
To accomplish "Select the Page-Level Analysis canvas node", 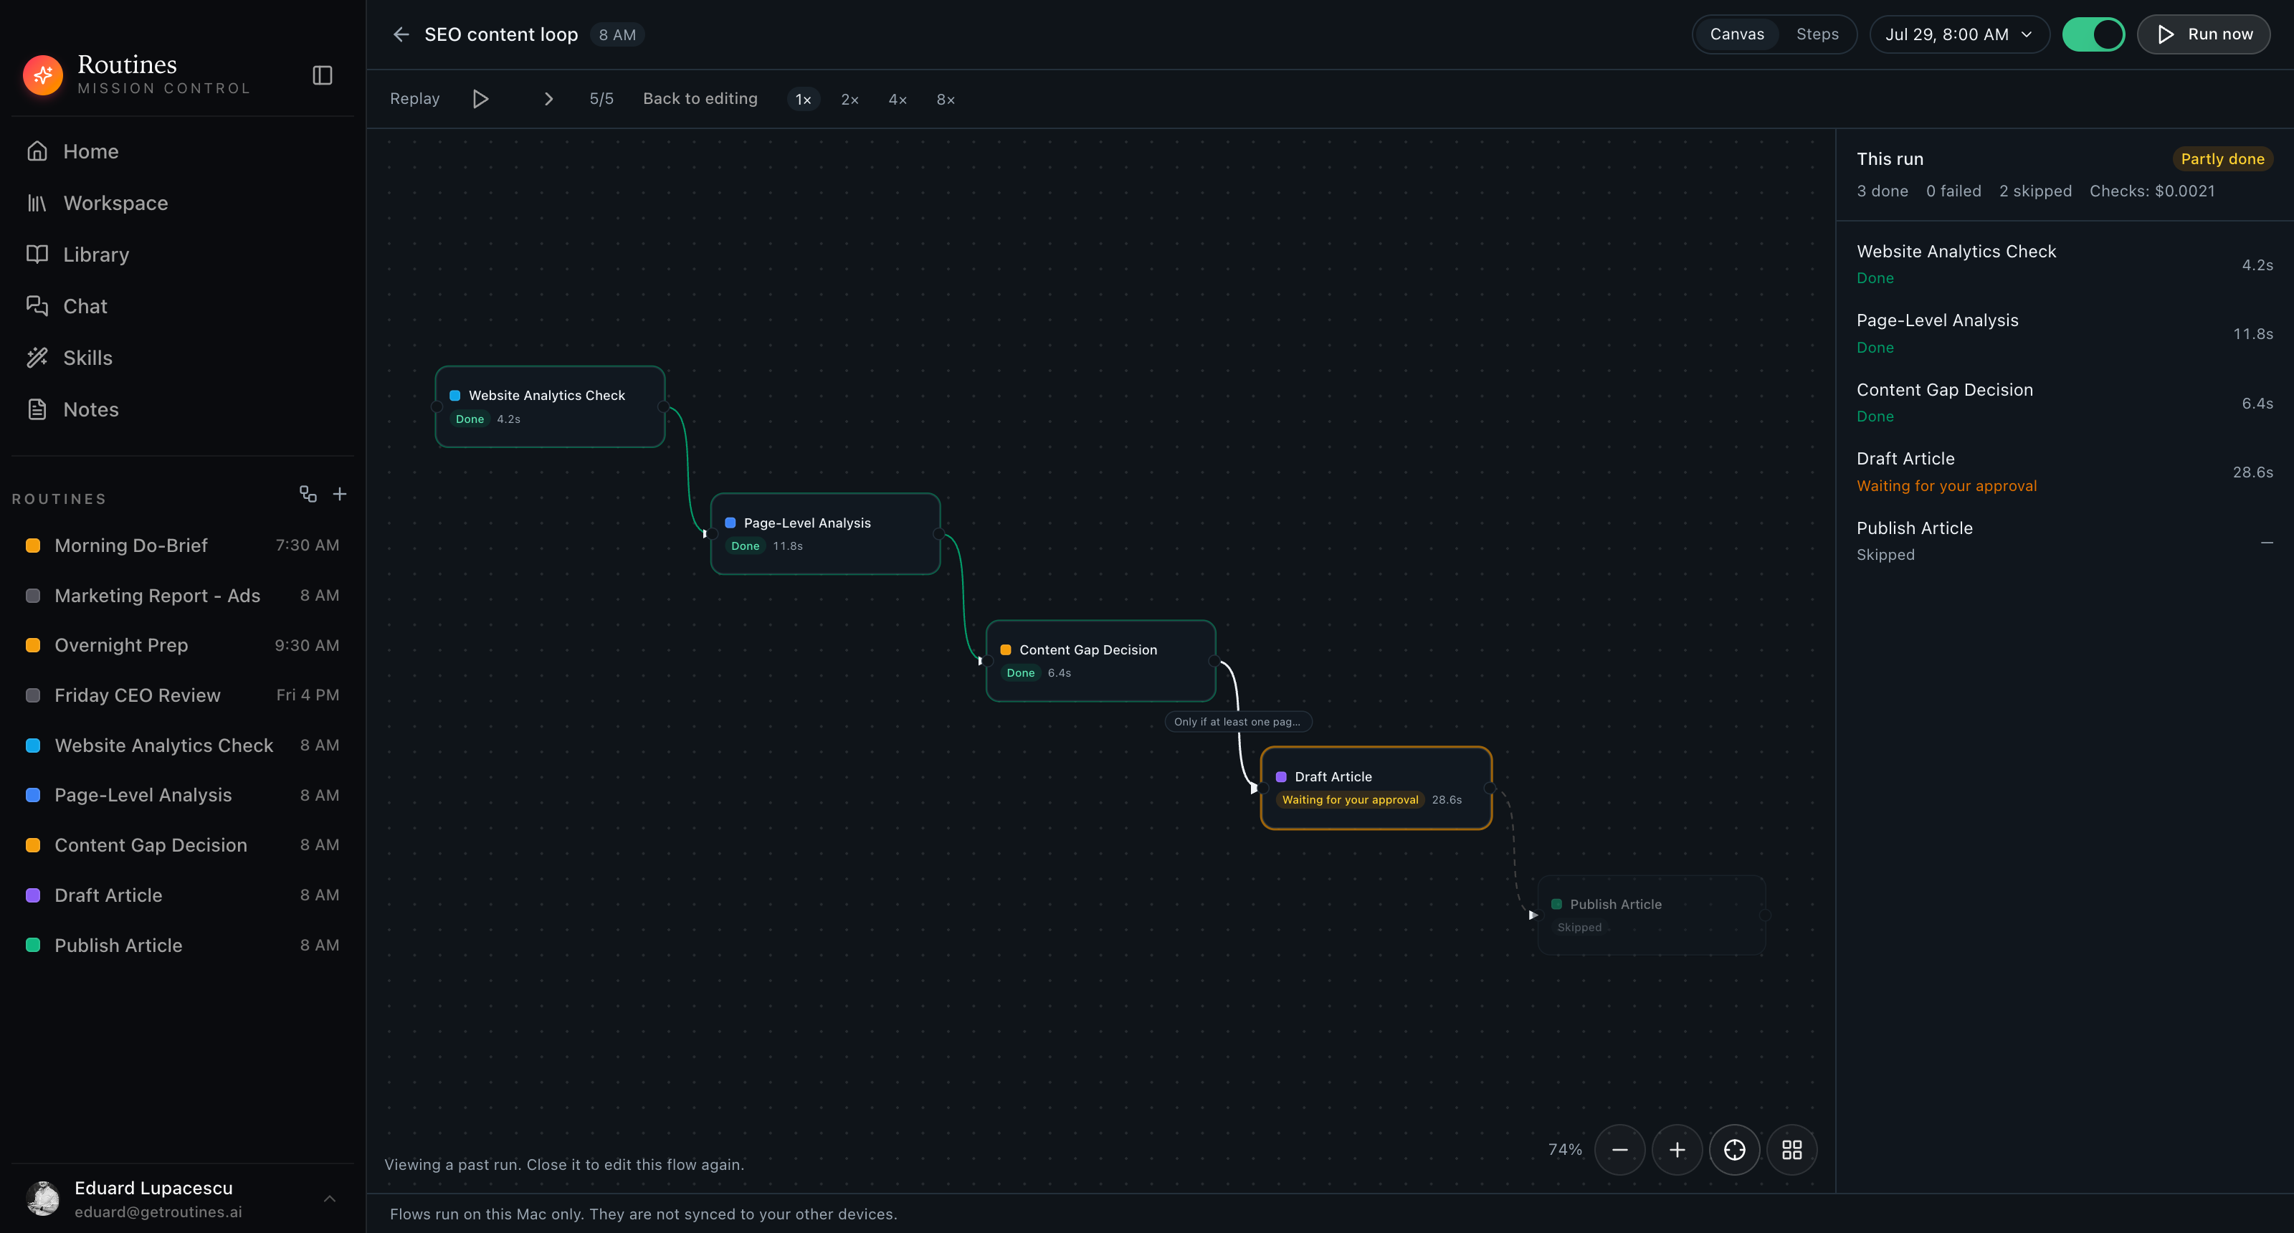I will 826,534.
